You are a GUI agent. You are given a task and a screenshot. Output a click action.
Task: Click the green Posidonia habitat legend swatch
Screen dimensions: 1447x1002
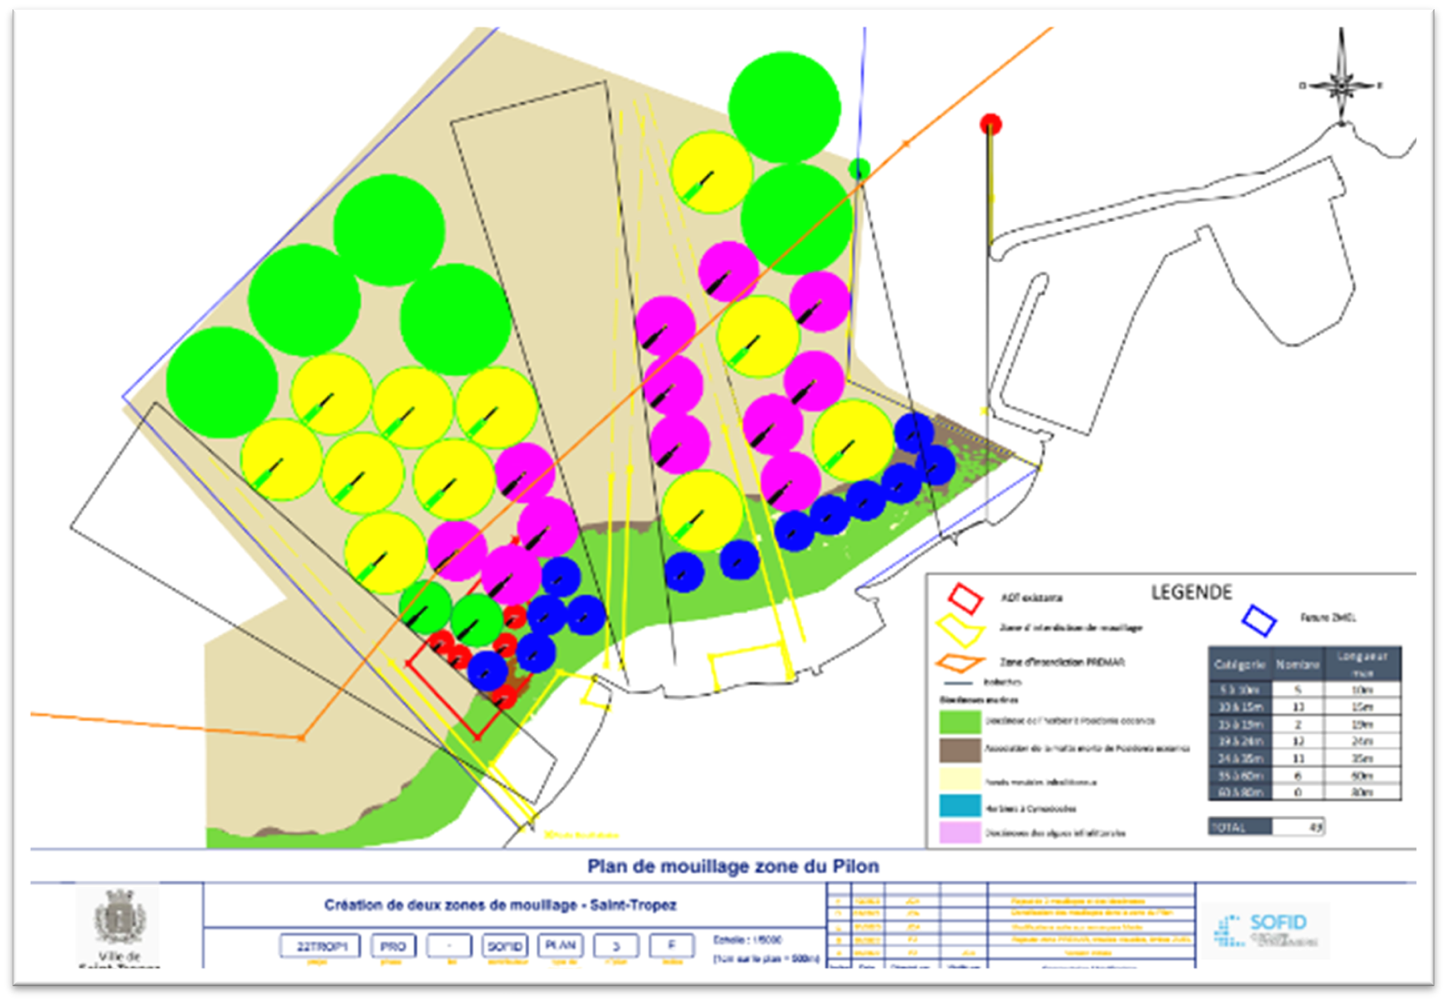point(960,721)
